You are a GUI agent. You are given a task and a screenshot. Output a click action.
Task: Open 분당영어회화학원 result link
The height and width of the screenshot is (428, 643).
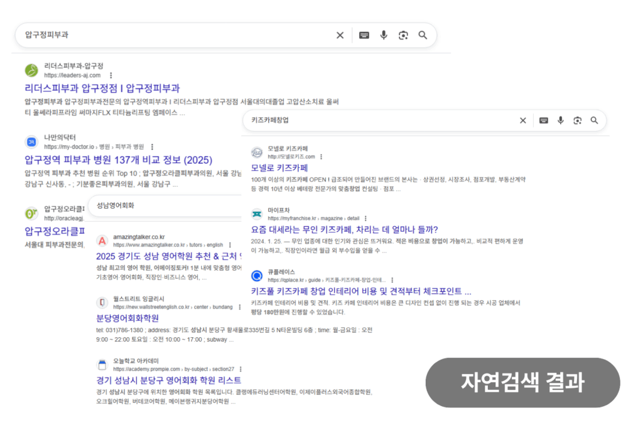point(127,318)
